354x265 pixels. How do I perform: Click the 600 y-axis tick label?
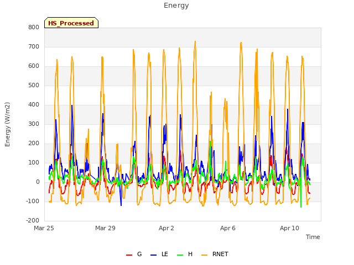34,66
